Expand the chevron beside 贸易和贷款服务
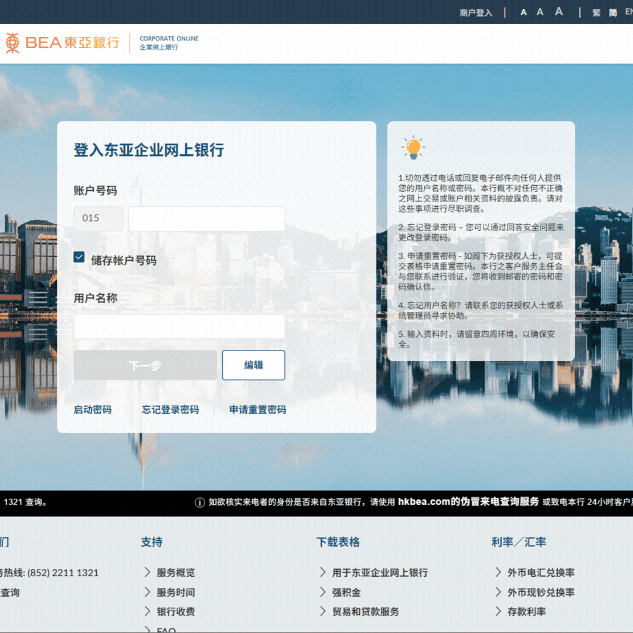The height and width of the screenshot is (633, 633). (x=322, y=611)
